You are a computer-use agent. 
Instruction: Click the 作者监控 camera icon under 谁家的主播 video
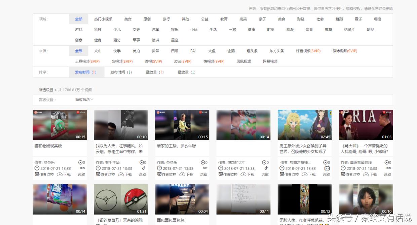click(159, 174)
